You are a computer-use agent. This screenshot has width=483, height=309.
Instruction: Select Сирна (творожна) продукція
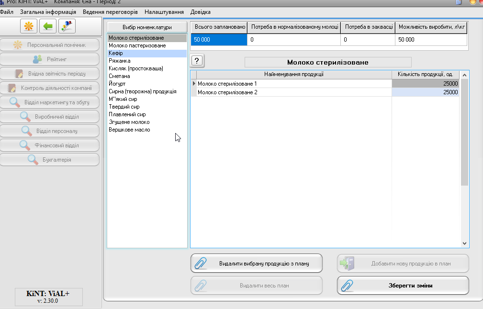click(147, 91)
